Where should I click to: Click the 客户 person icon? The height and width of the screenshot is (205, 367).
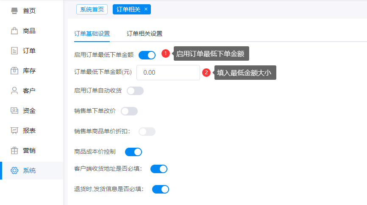14,91
